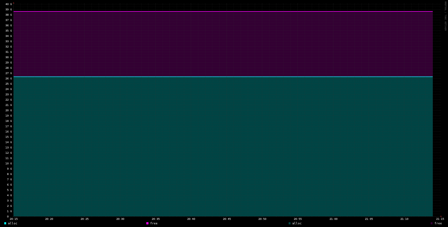Click the dark purple free legend swatch
The width and height of the screenshot is (448, 227).
pos(432,223)
